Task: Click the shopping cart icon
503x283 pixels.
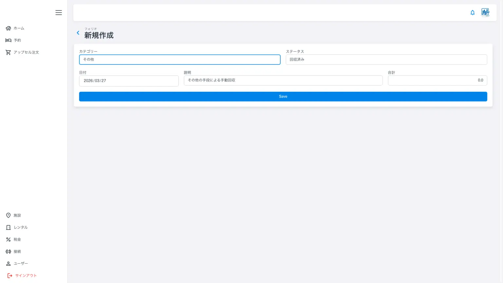Action: (x=9, y=52)
